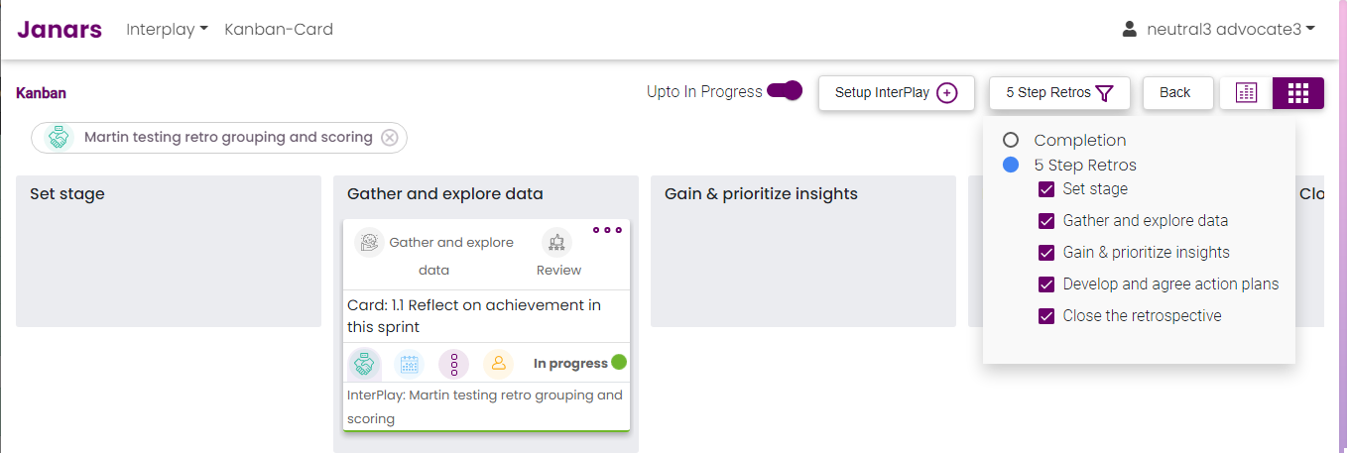This screenshot has height=453, width=1349.
Task: Click the Setup InterPlay button
Action: pyautogui.click(x=896, y=93)
